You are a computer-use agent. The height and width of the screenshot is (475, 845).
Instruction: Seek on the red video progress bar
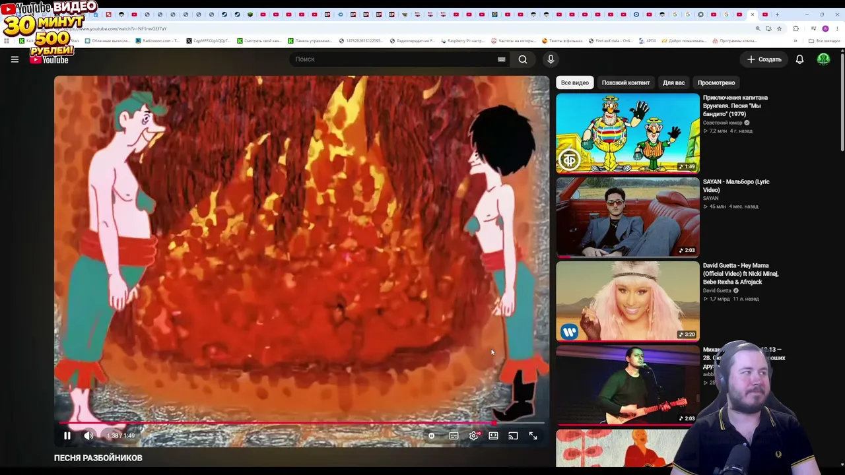point(301,423)
